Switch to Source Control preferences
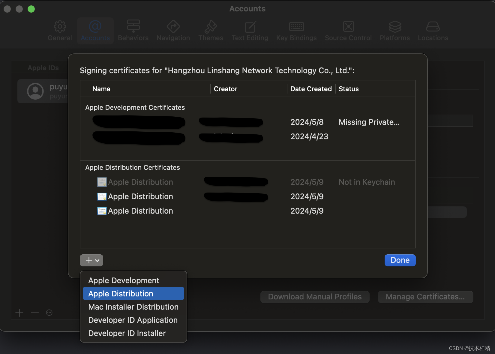The image size is (495, 354). 348,31
